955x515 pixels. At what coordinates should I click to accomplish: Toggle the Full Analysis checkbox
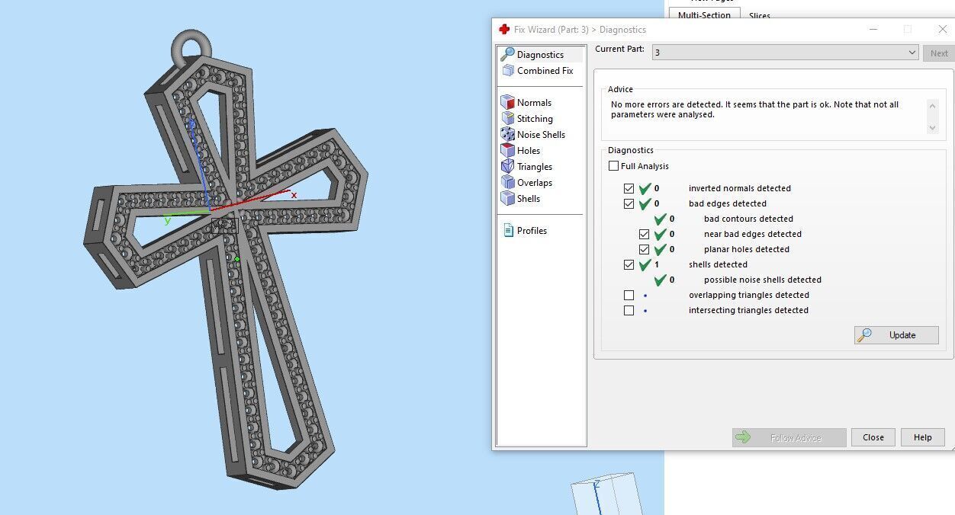(x=613, y=166)
